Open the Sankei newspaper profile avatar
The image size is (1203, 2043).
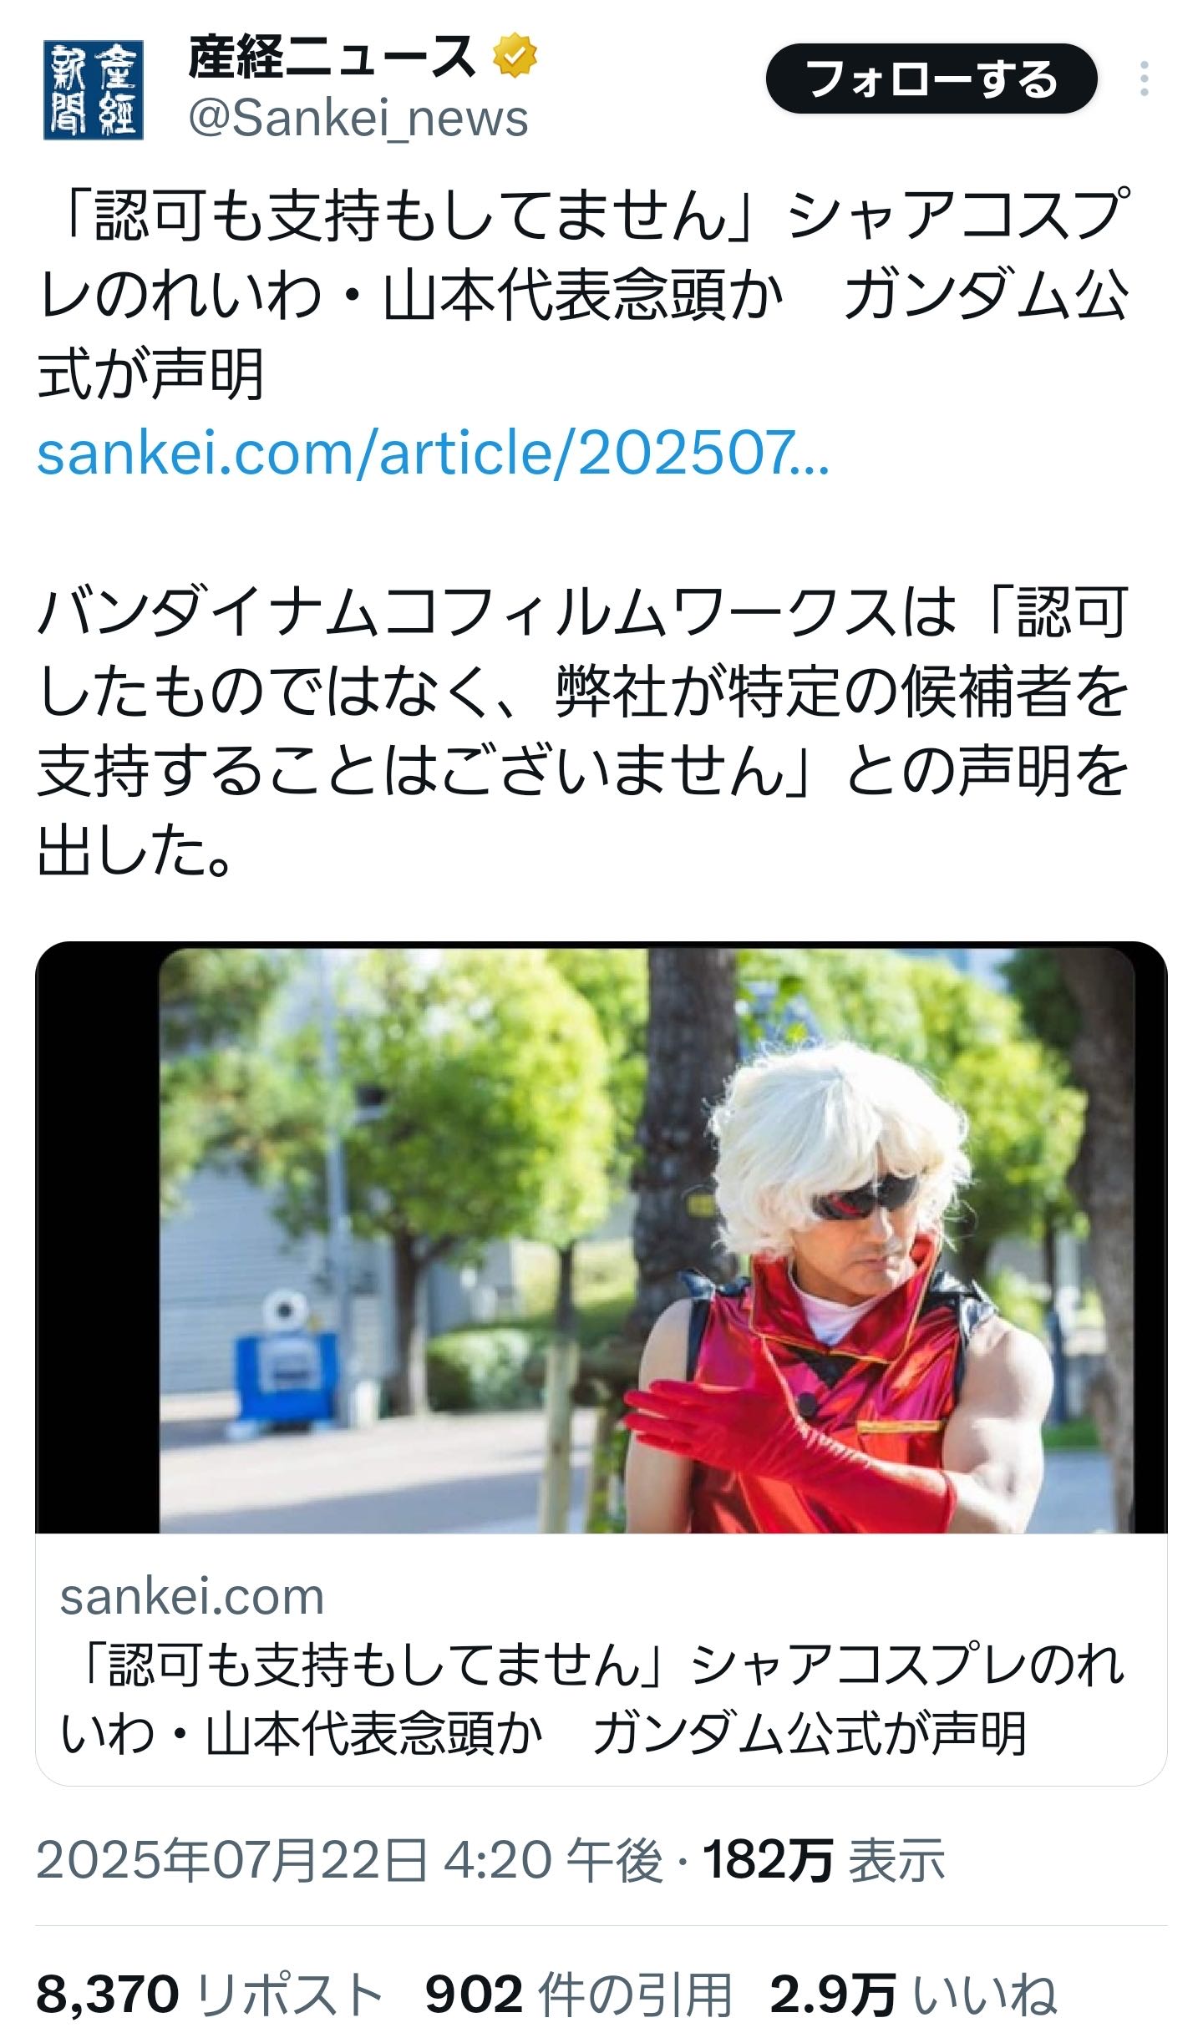coord(94,89)
